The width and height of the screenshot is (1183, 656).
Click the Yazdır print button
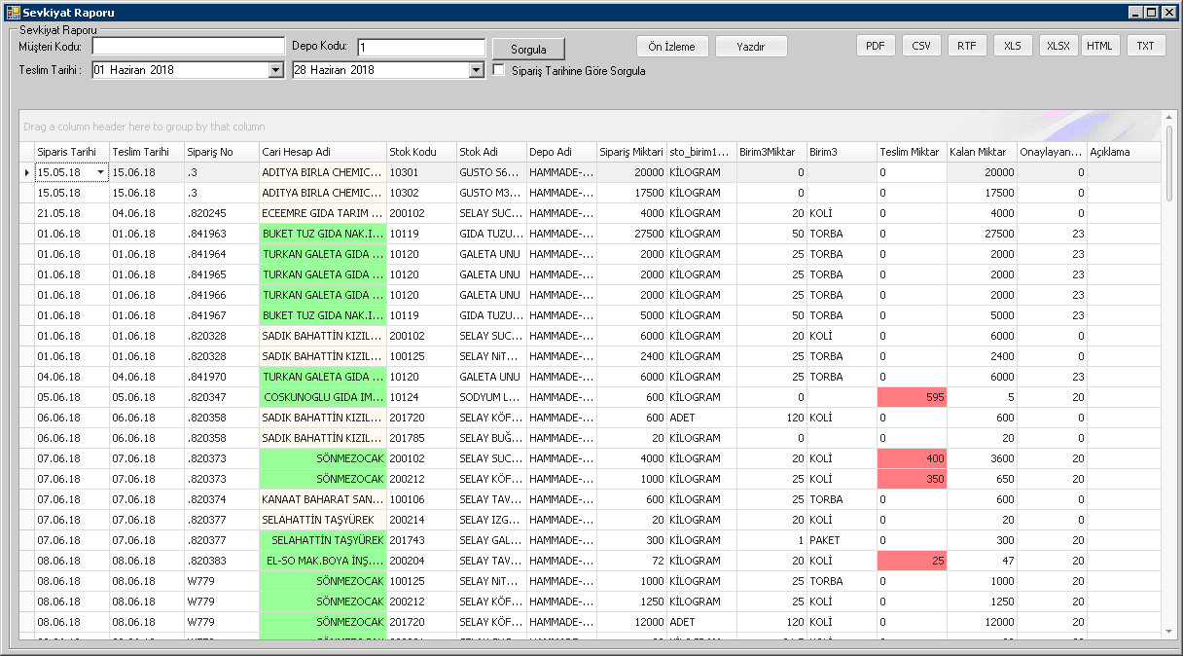click(x=751, y=47)
